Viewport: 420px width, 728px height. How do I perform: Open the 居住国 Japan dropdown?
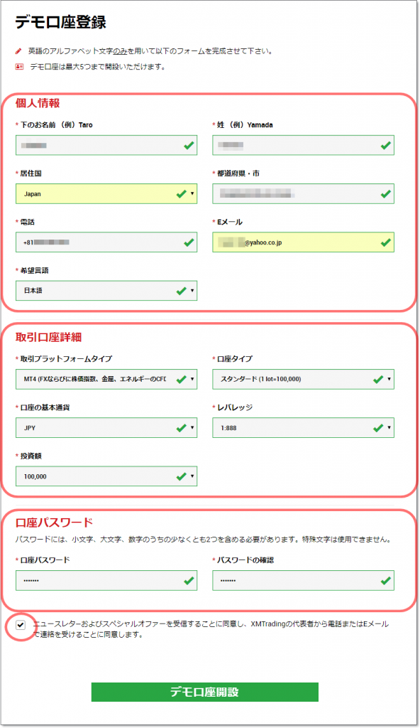click(106, 194)
